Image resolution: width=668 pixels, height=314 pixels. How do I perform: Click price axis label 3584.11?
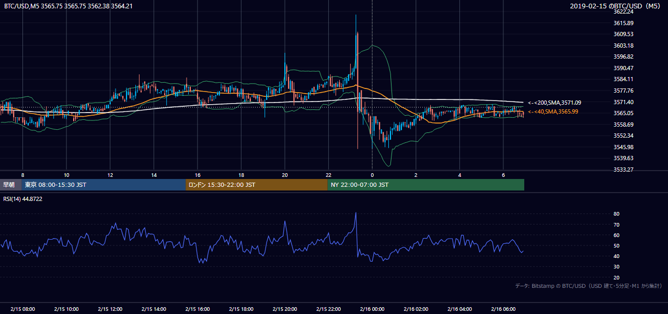pos(624,79)
